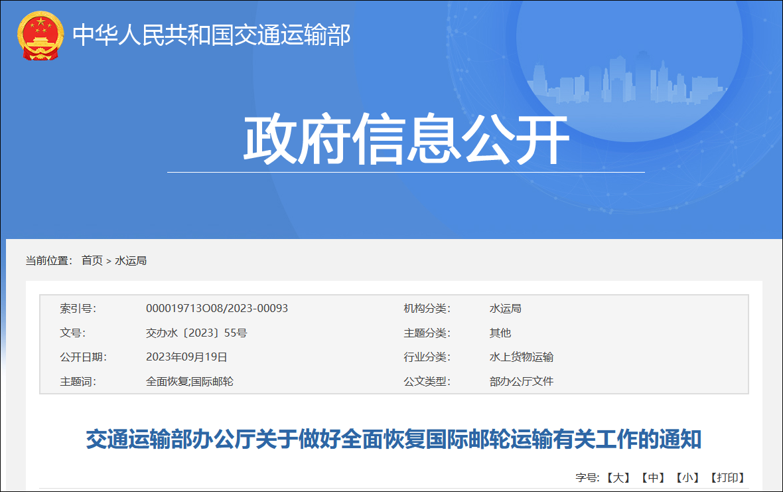Screen dimensions: 783x492
Task: Click the 公开日期 field label
Action: [84, 357]
